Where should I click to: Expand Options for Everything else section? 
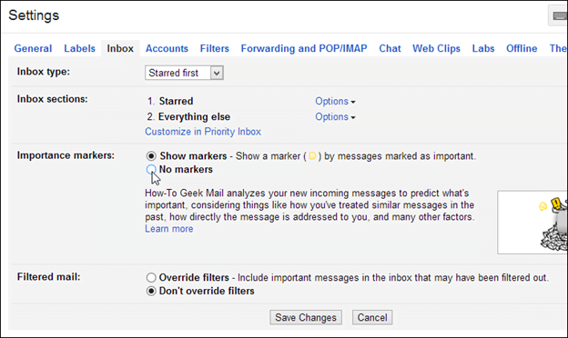(335, 117)
